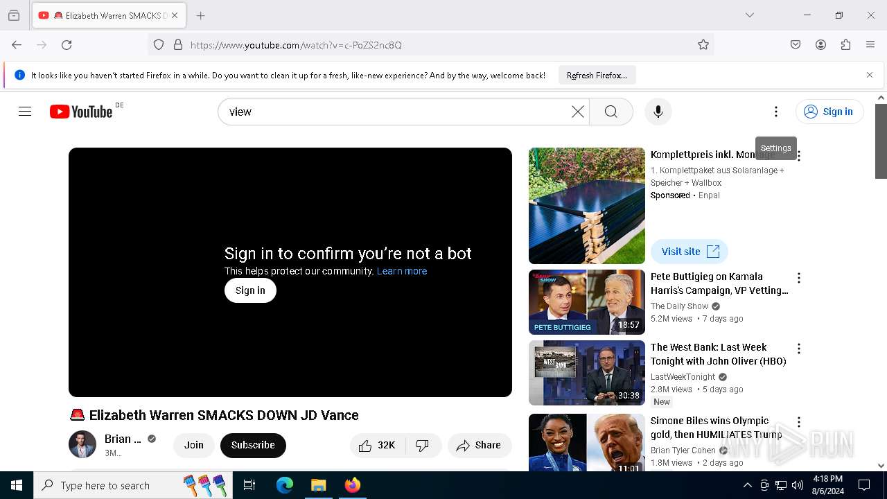Go back to the previous page
The width and height of the screenshot is (887, 499).
pos(17,45)
